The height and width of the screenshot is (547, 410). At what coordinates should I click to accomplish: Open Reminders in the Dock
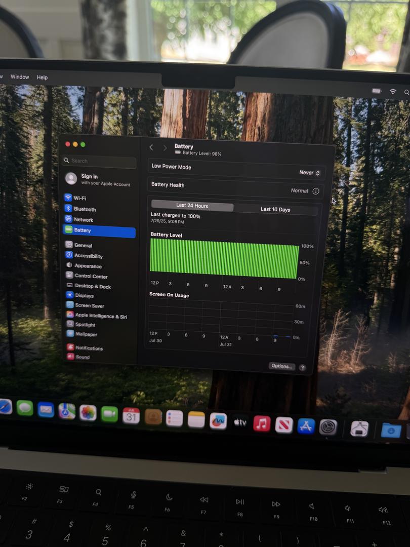[174, 418]
